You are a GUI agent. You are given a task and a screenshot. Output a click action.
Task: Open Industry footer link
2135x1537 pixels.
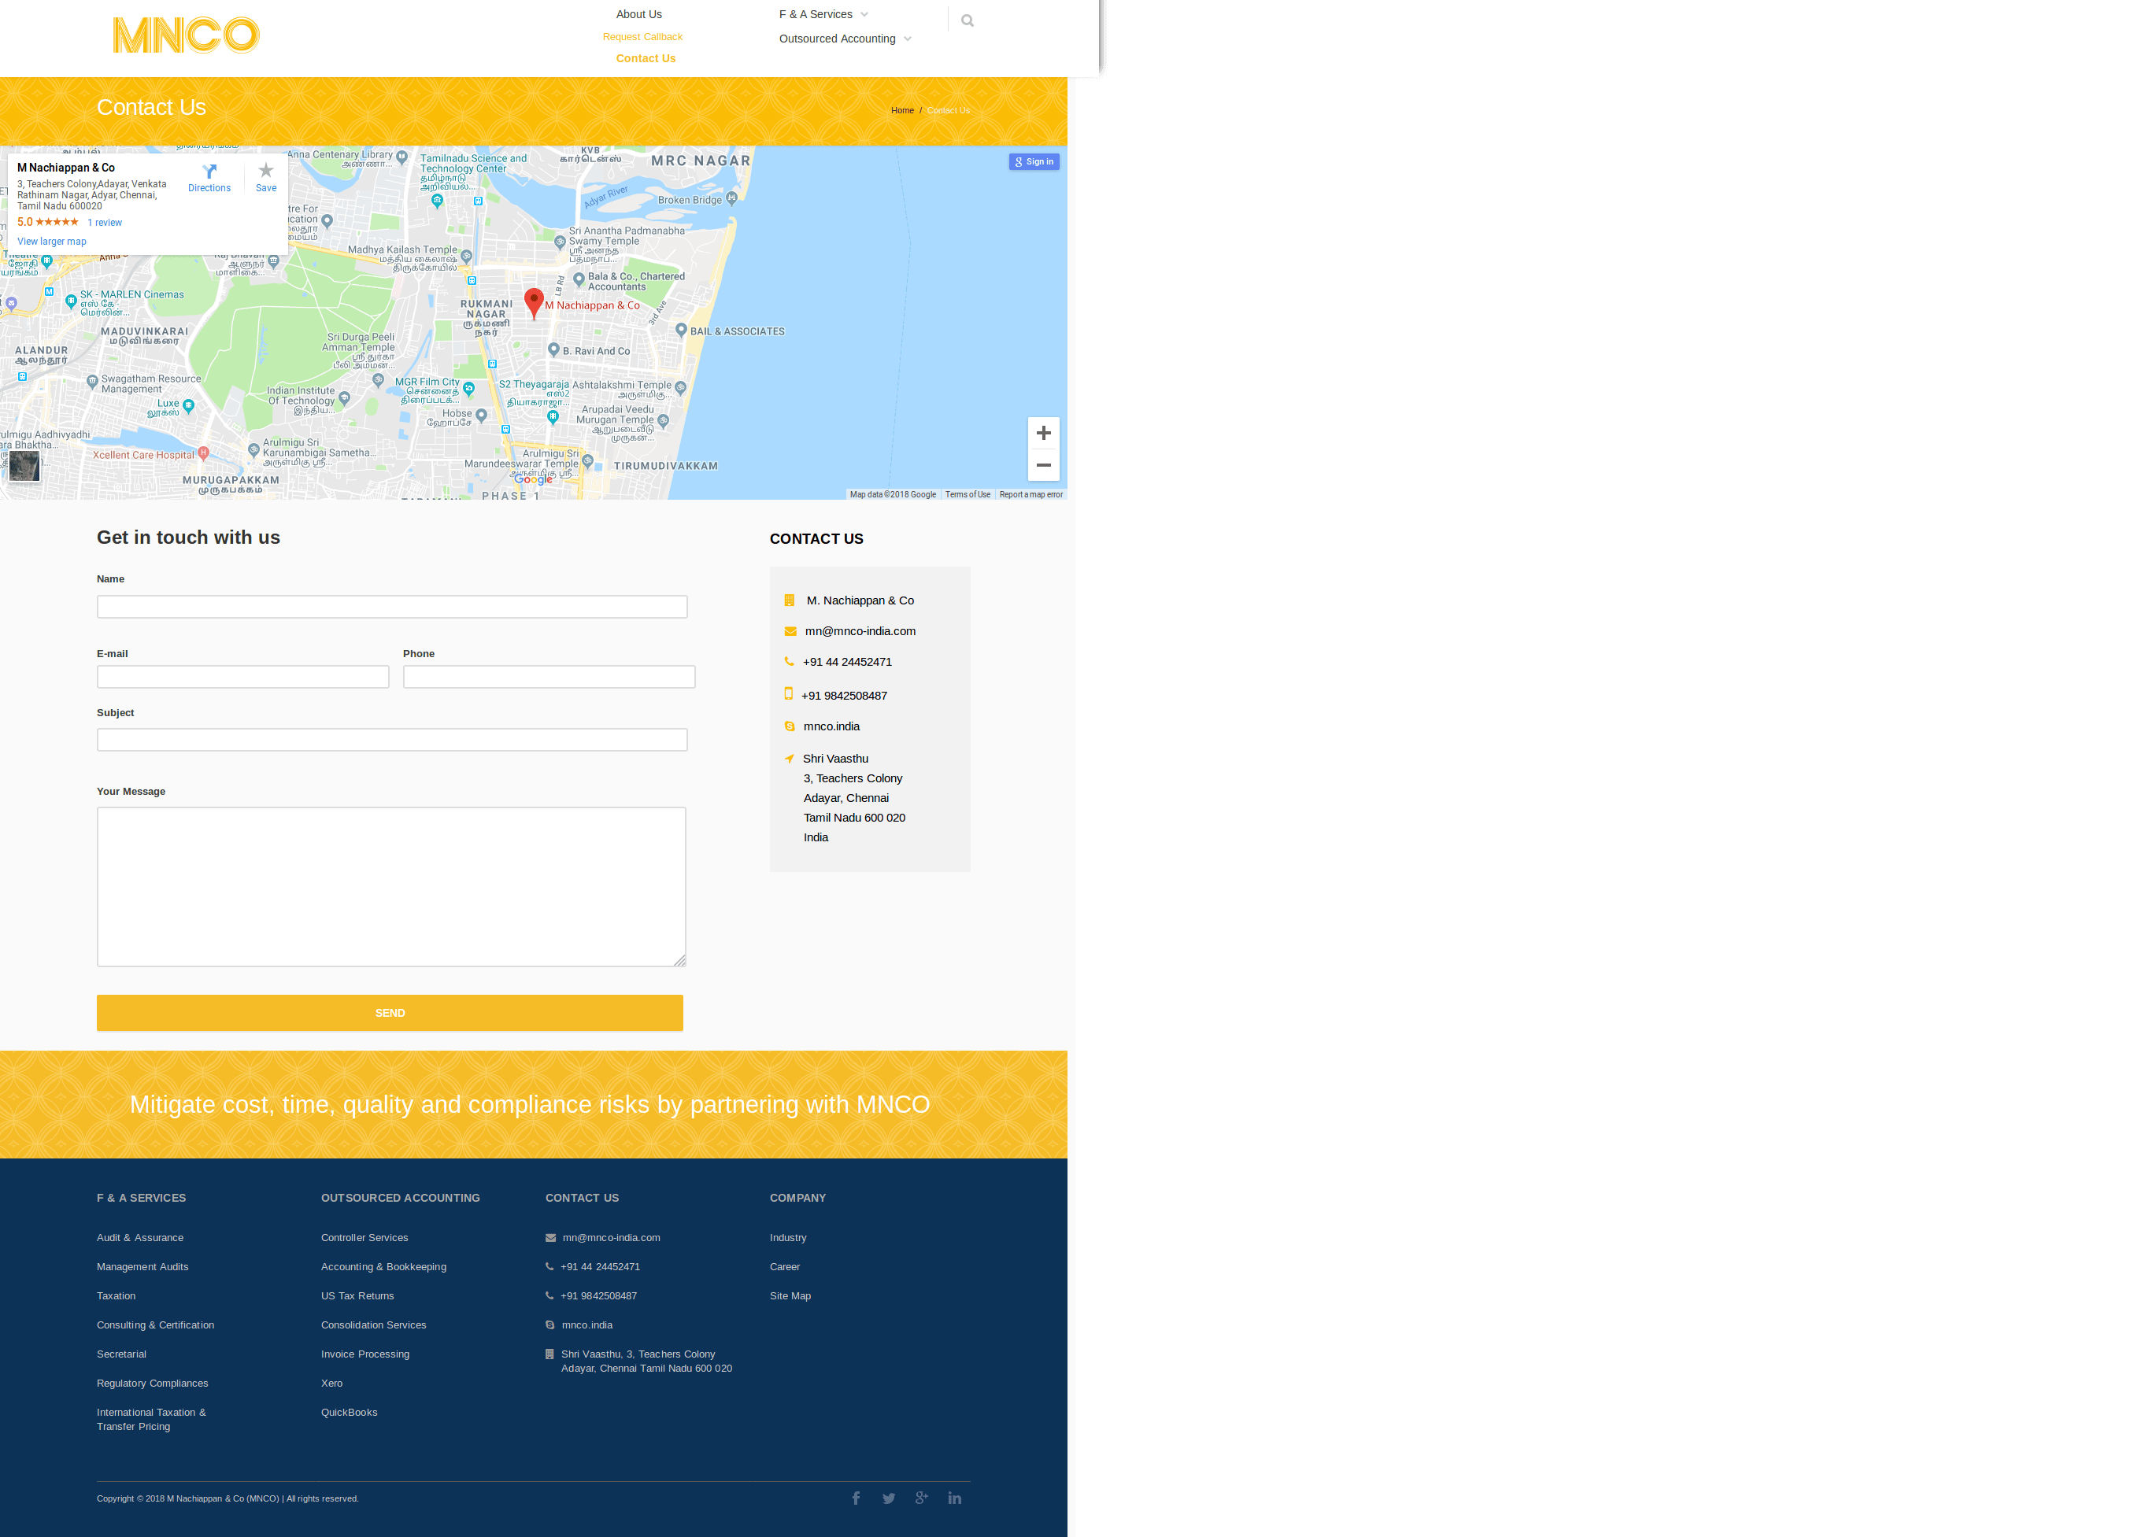pyautogui.click(x=789, y=1238)
